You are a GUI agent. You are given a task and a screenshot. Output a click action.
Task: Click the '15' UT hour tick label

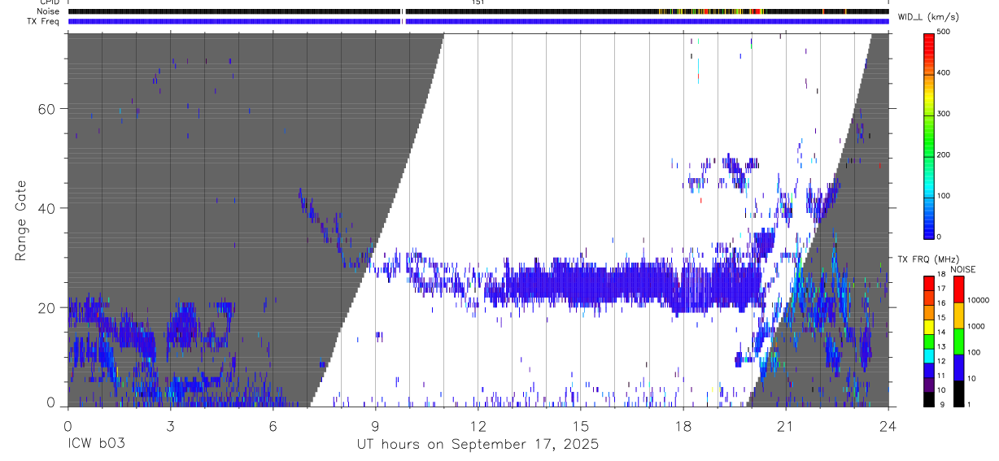[581, 425]
